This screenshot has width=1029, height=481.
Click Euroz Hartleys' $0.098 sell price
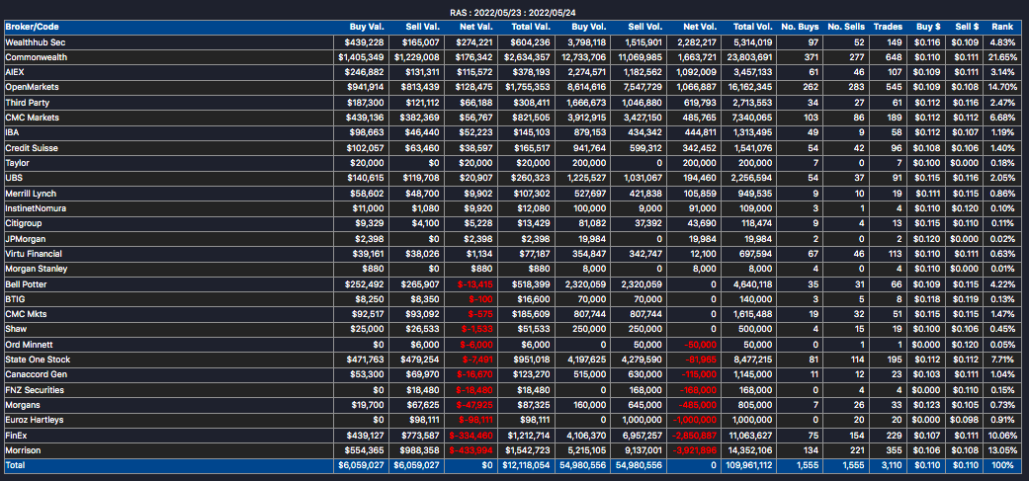point(967,420)
